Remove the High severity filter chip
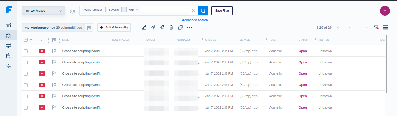Screen dimensions: 397x116 (x=137, y=9)
